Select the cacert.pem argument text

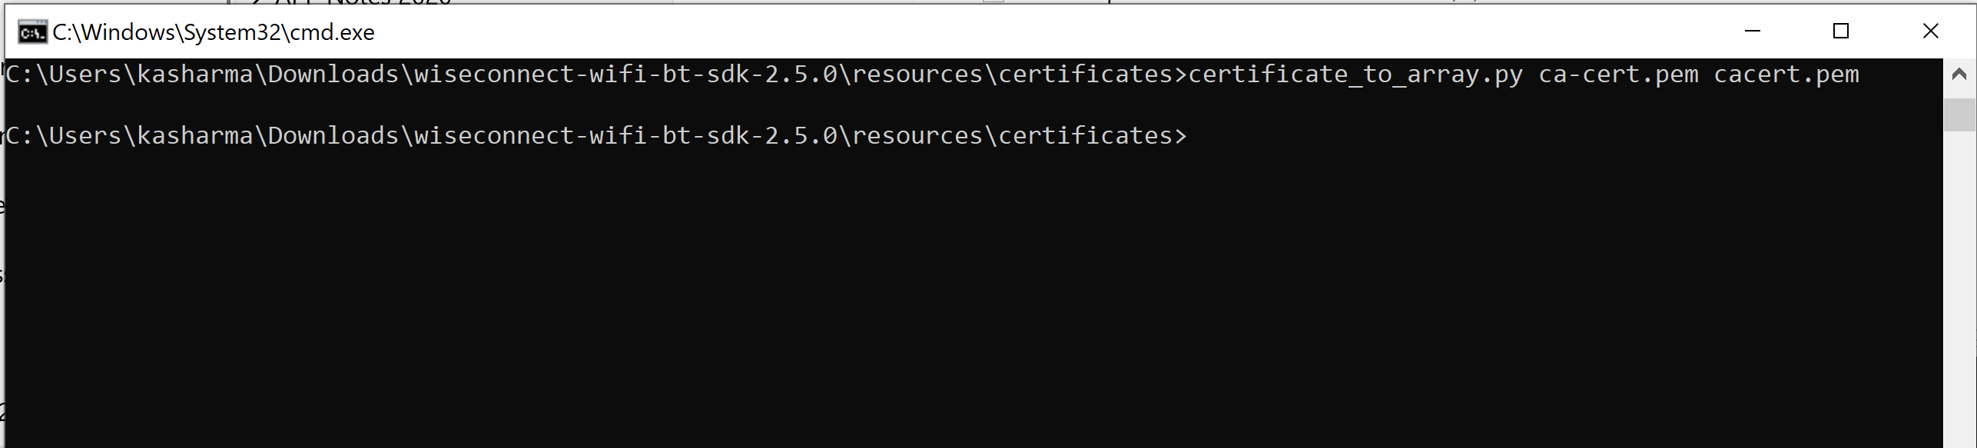pyautogui.click(x=1786, y=75)
